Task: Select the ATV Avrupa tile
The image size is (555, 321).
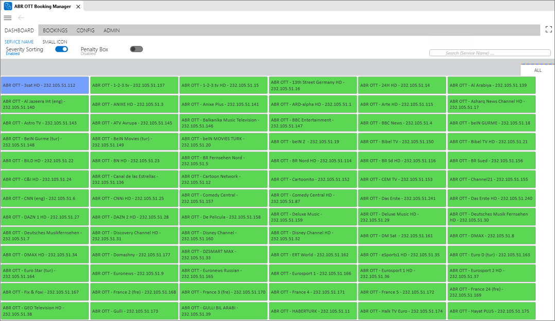Action: pos(134,123)
